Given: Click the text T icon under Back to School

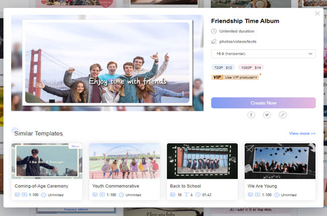Looking at the screenshot, I should [x=186, y=195].
